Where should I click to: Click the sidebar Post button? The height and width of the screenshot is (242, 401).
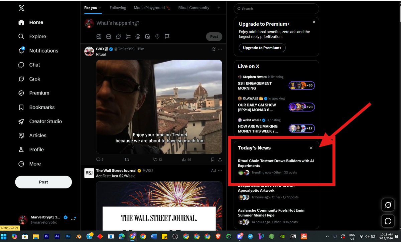coord(43,182)
